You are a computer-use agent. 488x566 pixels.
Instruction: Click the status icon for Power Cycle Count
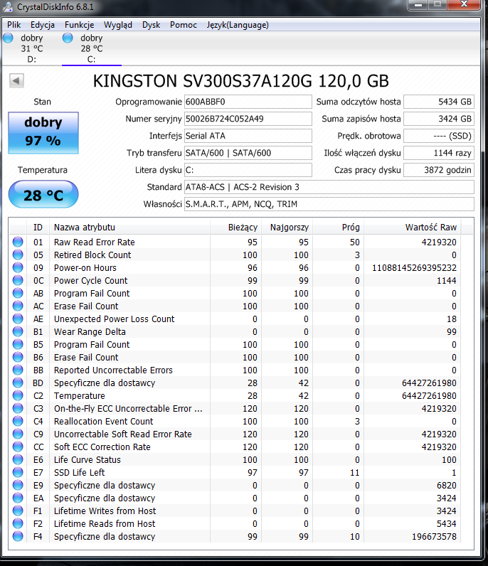tap(18, 280)
